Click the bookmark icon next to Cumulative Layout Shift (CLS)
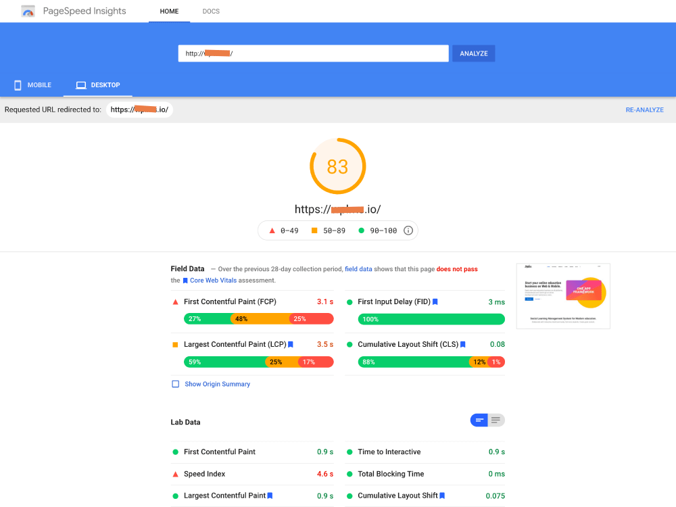 click(463, 345)
